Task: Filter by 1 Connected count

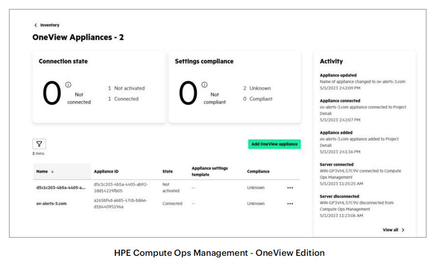Action: 123,99
